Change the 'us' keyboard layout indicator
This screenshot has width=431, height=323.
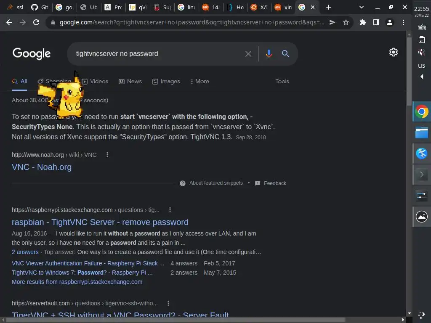(421, 66)
